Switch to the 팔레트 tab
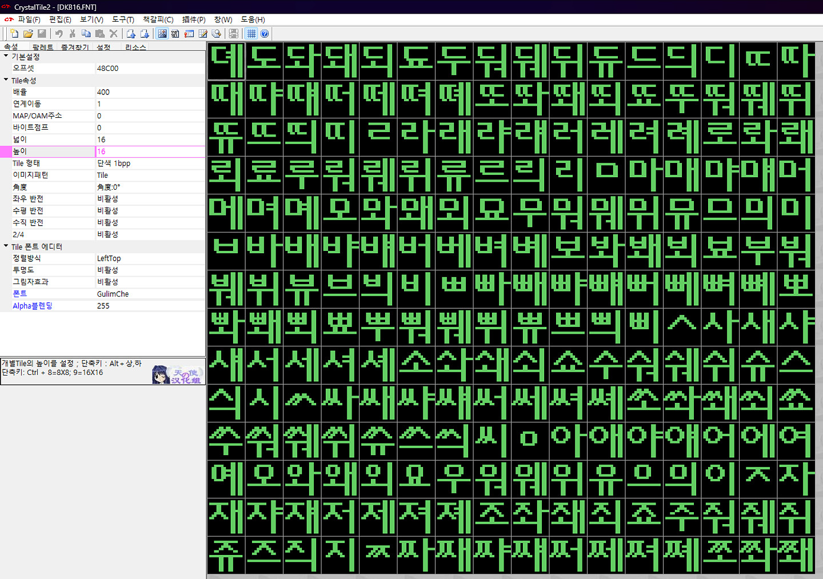 click(x=43, y=47)
